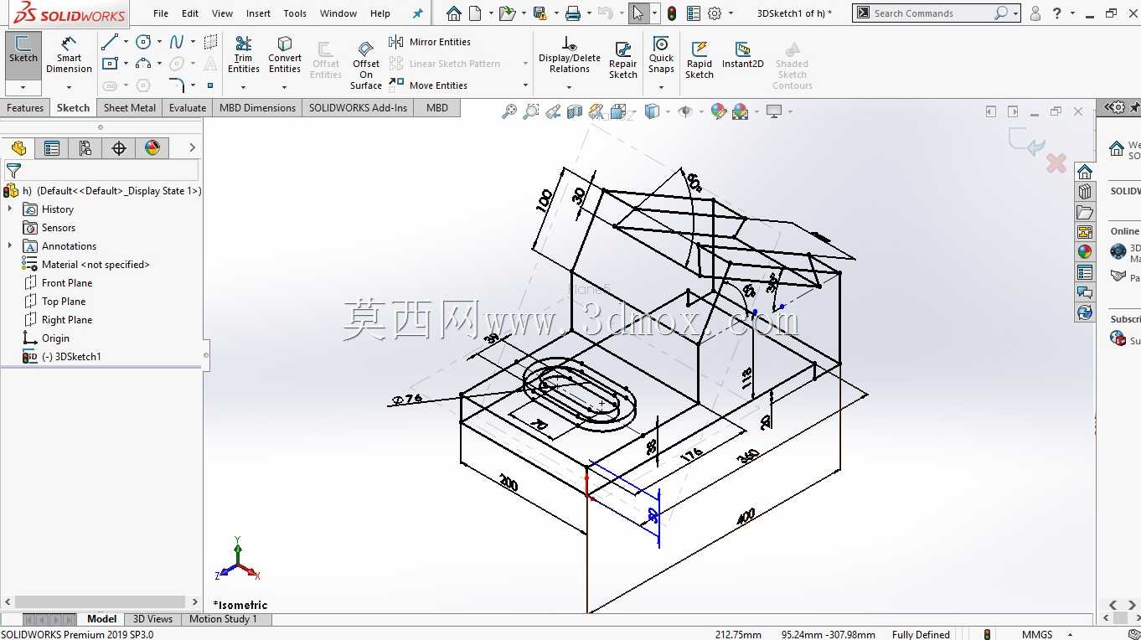Expand the FeatureManager tabs chevron
This screenshot has width=1141, height=640.
pyautogui.click(x=192, y=148)
